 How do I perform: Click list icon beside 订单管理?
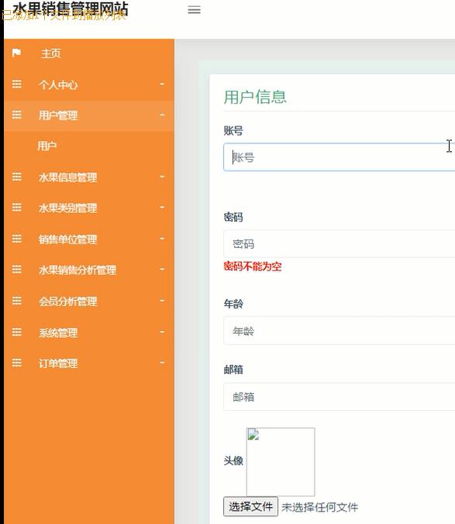tap(17, 363)
